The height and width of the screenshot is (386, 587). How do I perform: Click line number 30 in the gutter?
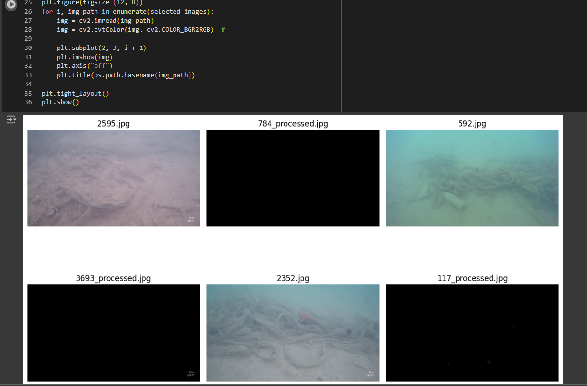[28, 48]
